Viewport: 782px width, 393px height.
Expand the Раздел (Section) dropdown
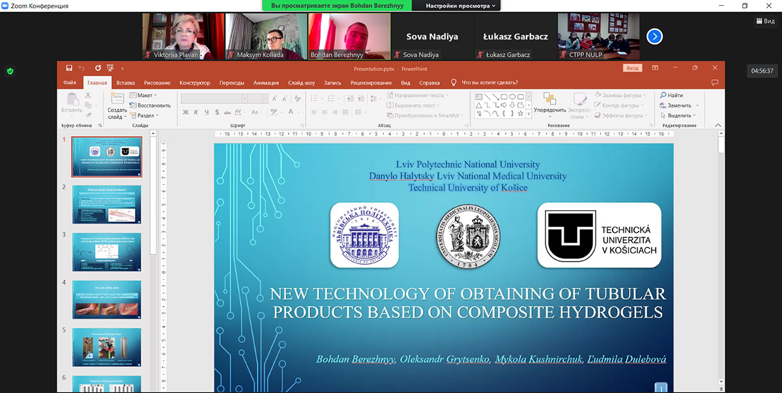pos(143,115)
